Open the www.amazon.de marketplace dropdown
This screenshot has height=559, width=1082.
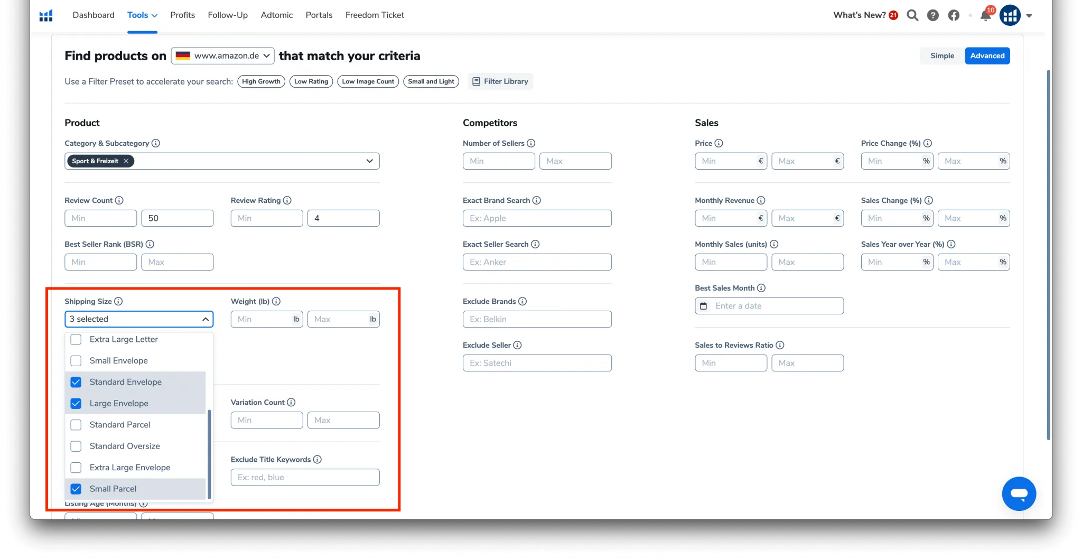(222, 55)
